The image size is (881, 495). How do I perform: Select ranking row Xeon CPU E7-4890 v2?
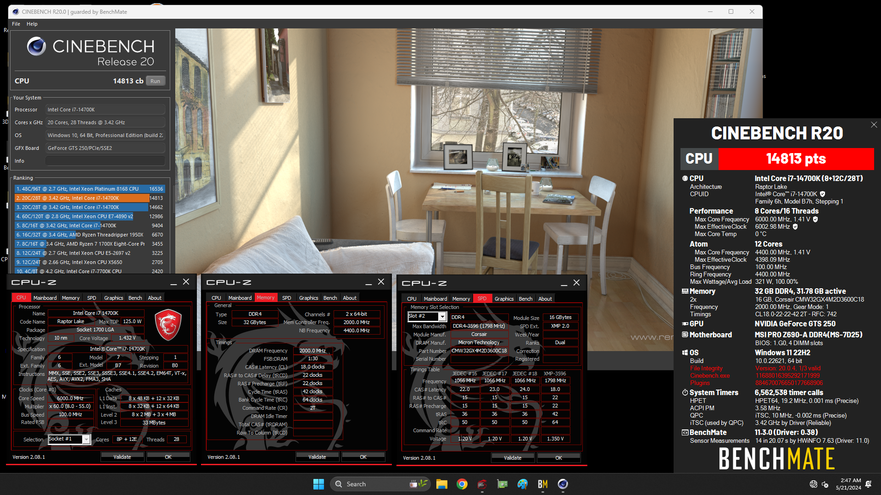coord(90,216)
